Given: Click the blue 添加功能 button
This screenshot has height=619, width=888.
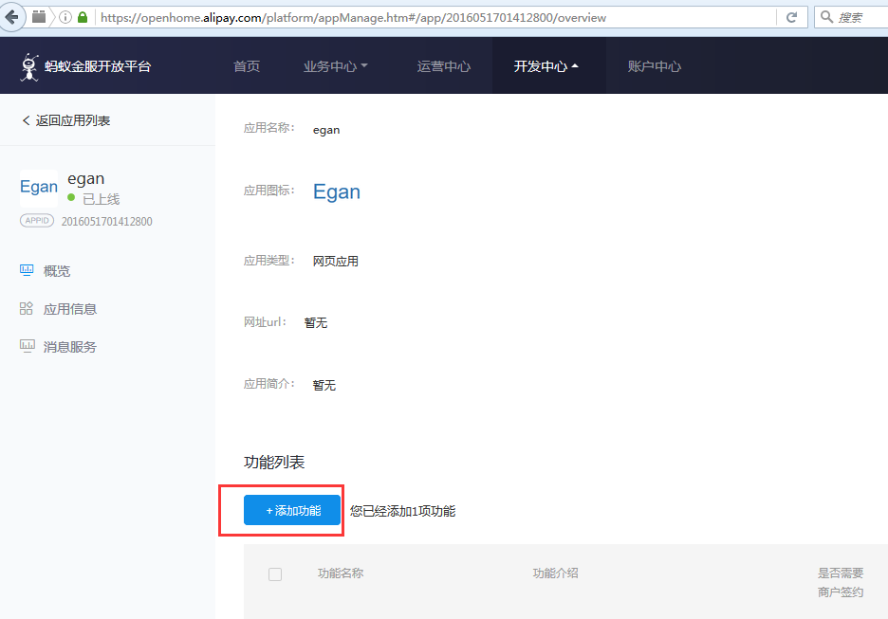Looking at the screenshot, I should 292,510.
